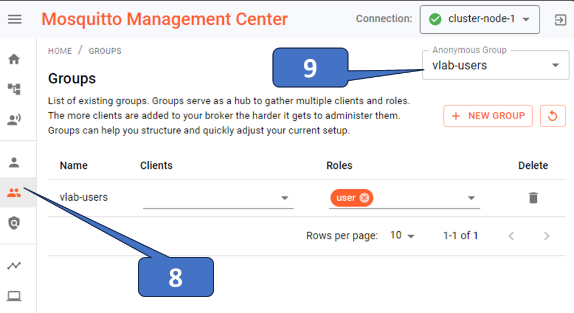Change the rows per page value
The image size is (574, 313).
click(402, 235)
